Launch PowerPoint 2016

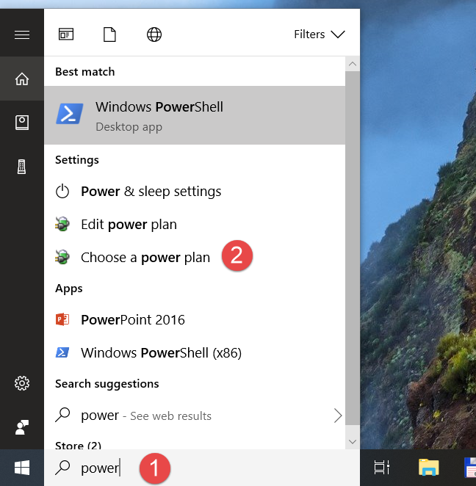coord(132,320)
